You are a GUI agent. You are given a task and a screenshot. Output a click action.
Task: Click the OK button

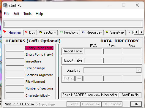(x=136, y=104)
